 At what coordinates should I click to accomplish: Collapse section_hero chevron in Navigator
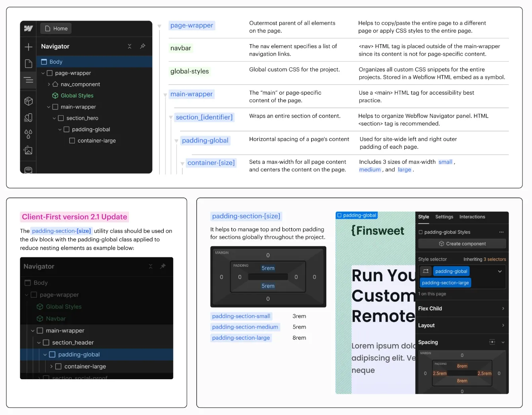tap(54, 118)
